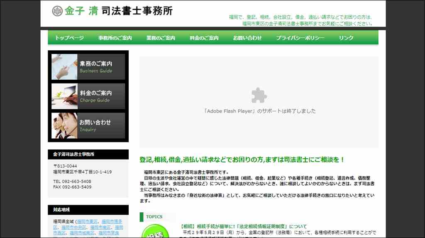Click the address 福岡市東区千早4丁目10-1-419
This screenshot has height=238, width=425.
(83, 172)
